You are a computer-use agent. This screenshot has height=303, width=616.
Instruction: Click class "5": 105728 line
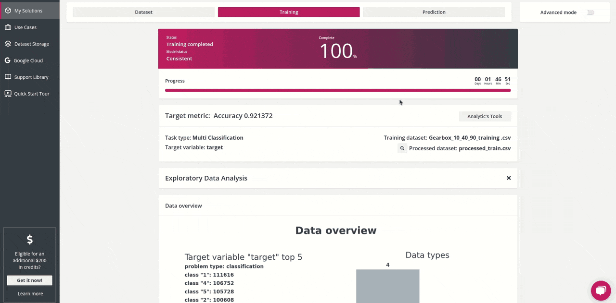coord(209,291)
